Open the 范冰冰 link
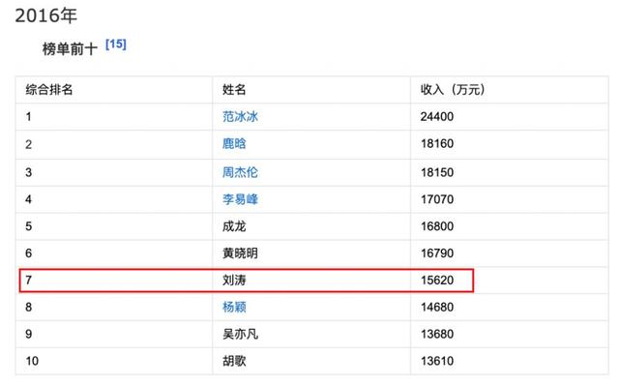This screenshot has width=619, height=385. click(x=240, y=116)
